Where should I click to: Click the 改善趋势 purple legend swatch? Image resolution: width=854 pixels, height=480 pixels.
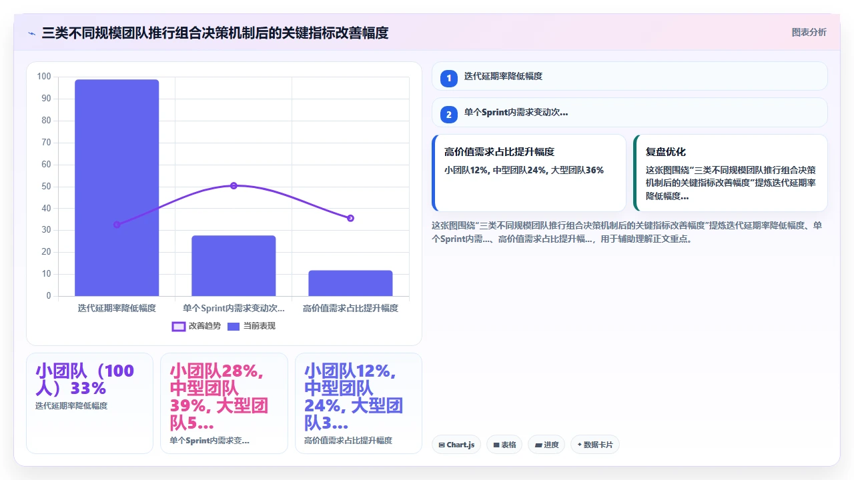click(x=178, y=327)
